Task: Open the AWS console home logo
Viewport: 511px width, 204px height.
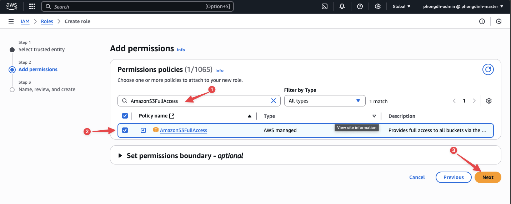Action: pos(12,6)
